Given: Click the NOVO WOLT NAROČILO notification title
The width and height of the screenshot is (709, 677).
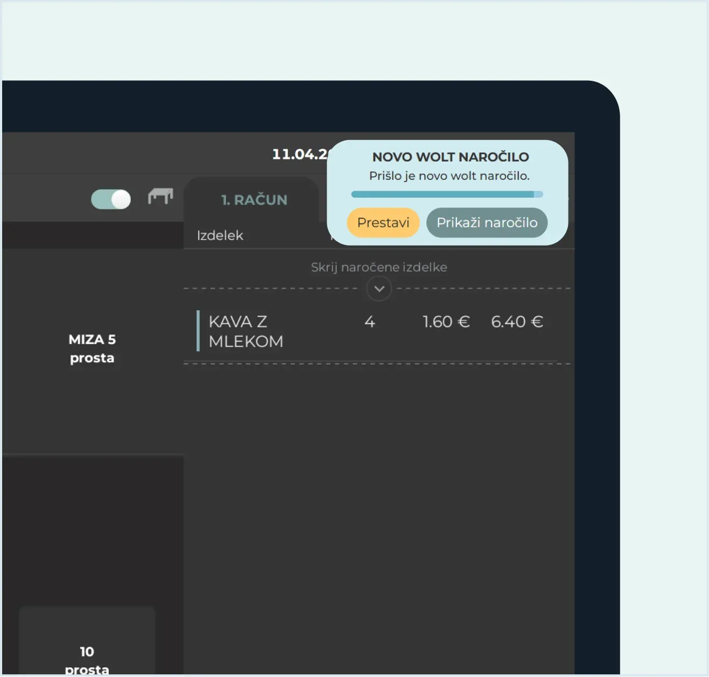Looking at the screenshot, I should pyautogui.click(x=451, y=157).
